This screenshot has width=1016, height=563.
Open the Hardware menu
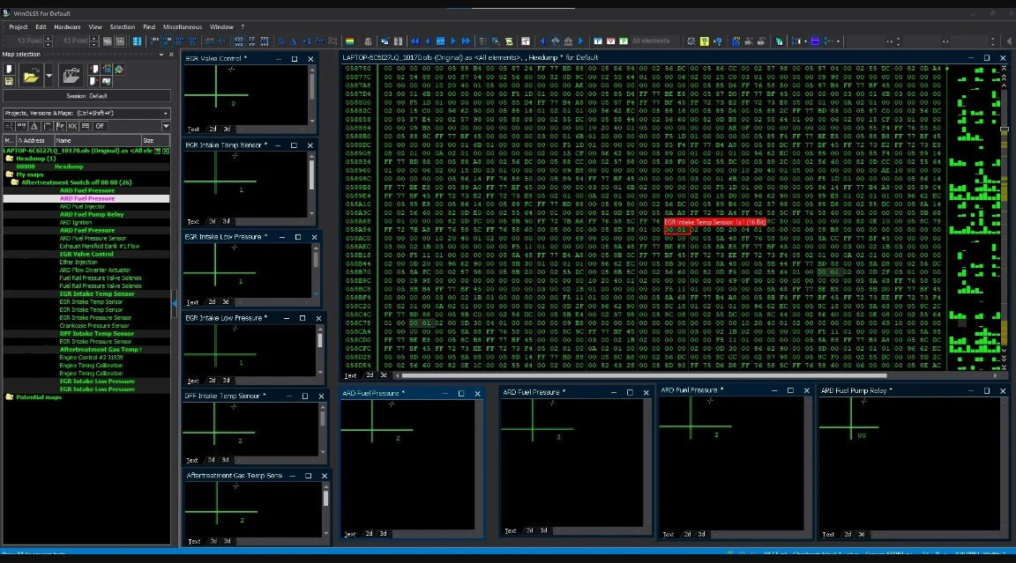click(67, 27)
